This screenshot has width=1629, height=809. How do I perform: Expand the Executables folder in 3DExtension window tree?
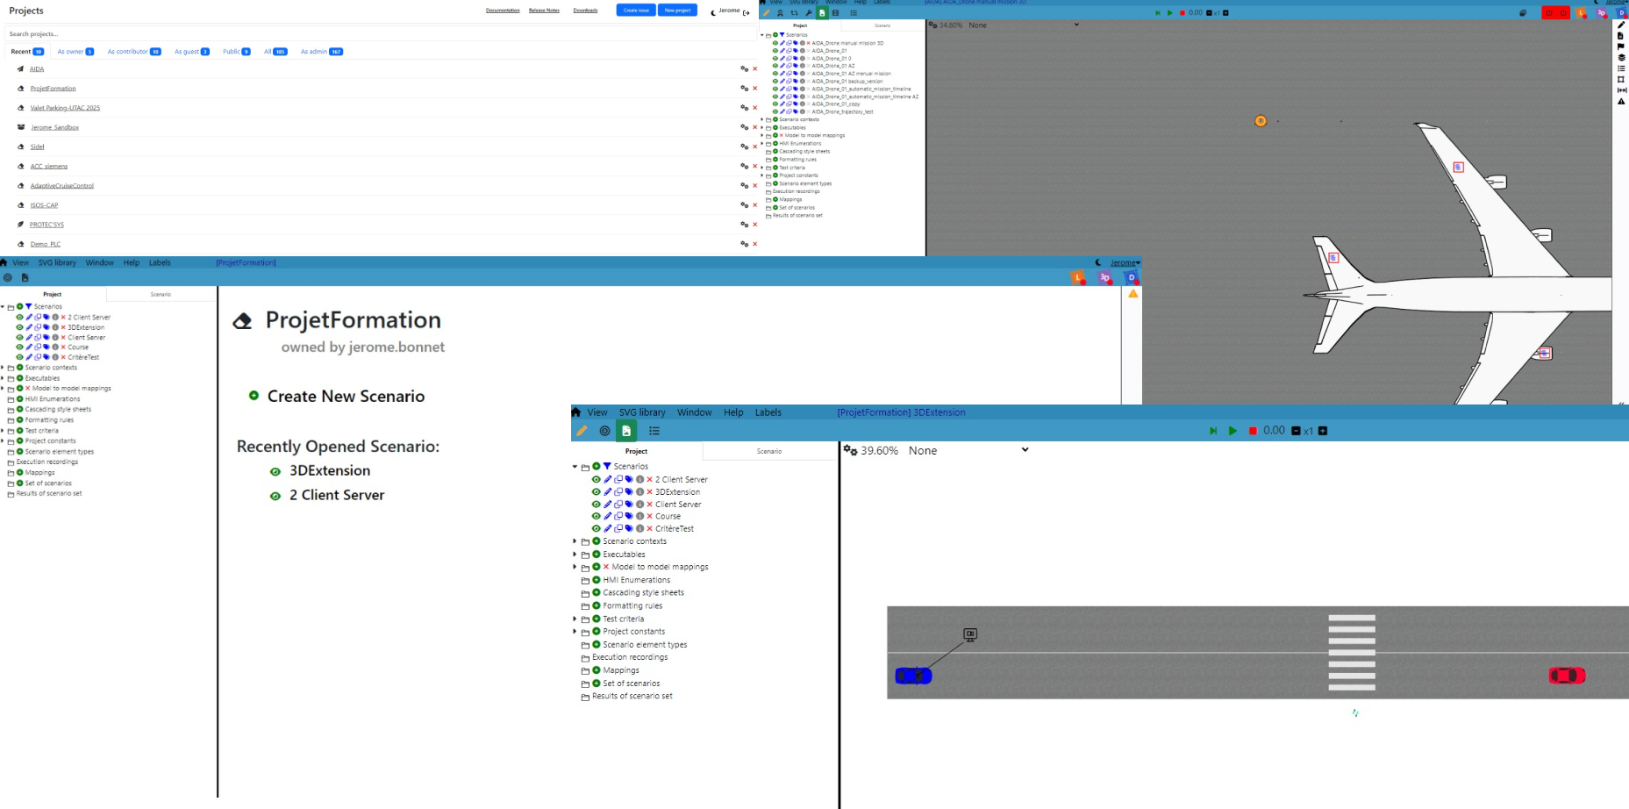coord(575,555)
